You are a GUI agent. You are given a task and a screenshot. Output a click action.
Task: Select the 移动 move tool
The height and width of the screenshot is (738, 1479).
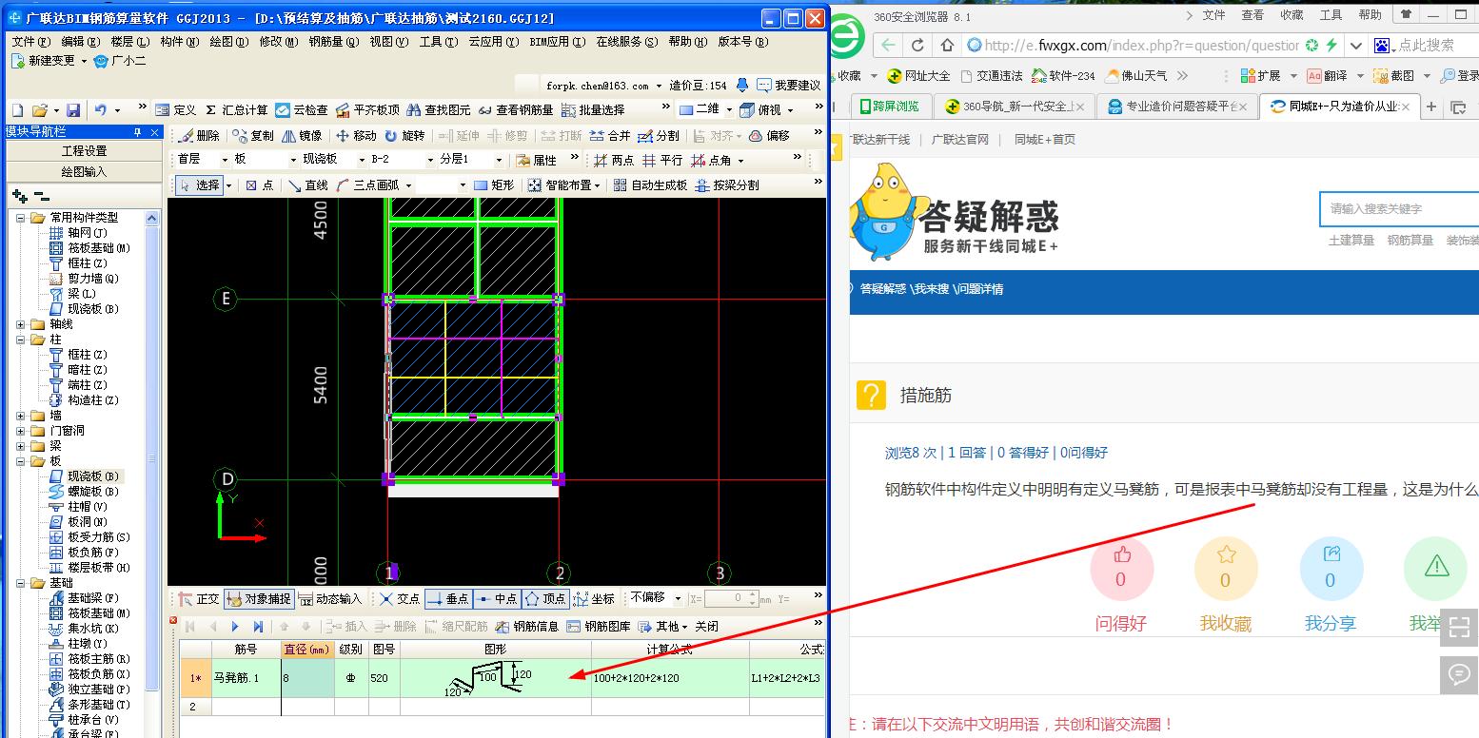point(357,136)
